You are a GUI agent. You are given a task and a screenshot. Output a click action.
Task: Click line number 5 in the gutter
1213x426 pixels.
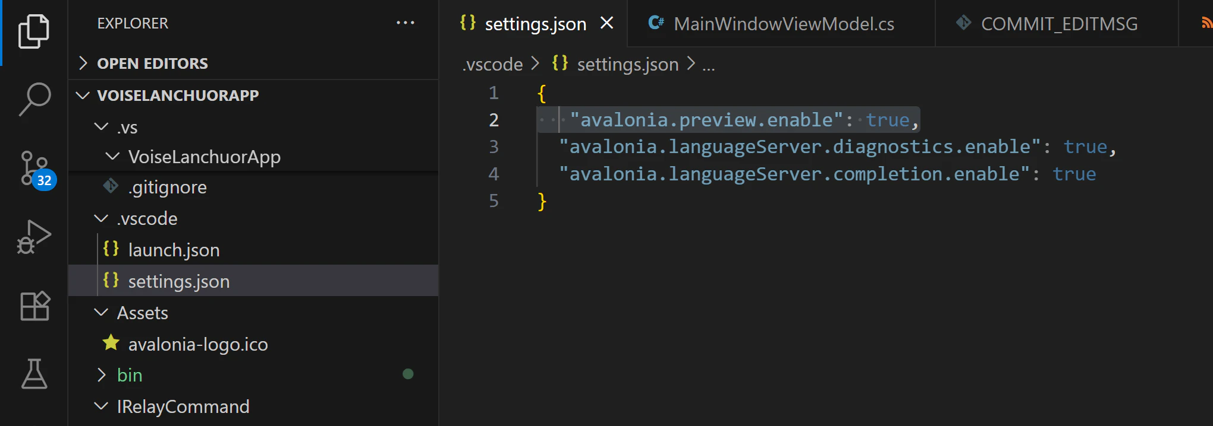coord(494,201)
